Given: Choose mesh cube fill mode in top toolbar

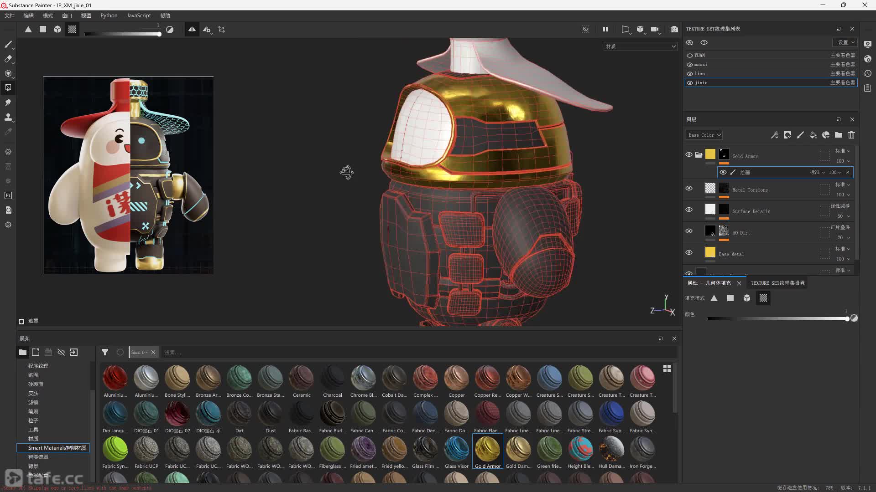Looking at the screenshot, I should click(x=57, y=29).
